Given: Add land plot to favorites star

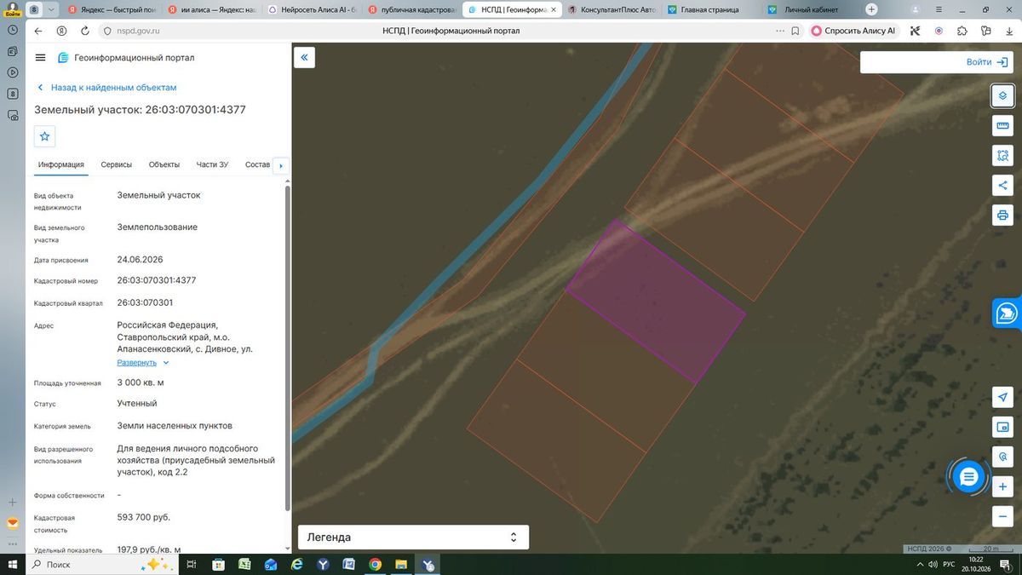Looking at the screenshot, I should (x=45, y=136).
